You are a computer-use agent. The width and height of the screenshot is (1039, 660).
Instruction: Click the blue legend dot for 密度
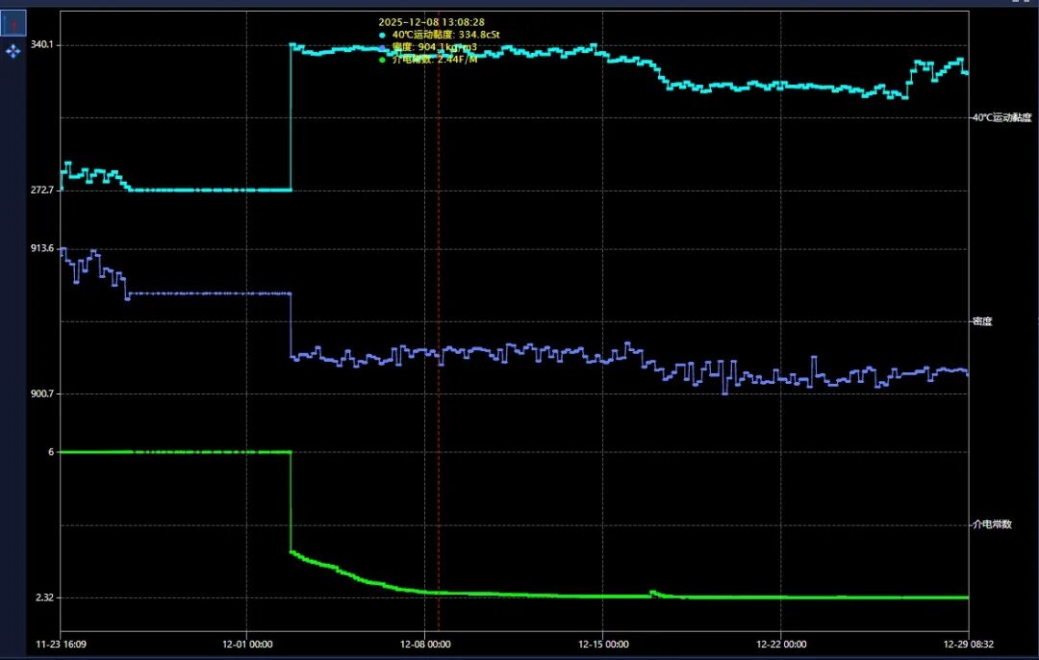pyautogui.click(x=383, y=47)
